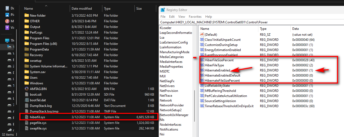Click the OTHER folder icon

pos(26,21)
